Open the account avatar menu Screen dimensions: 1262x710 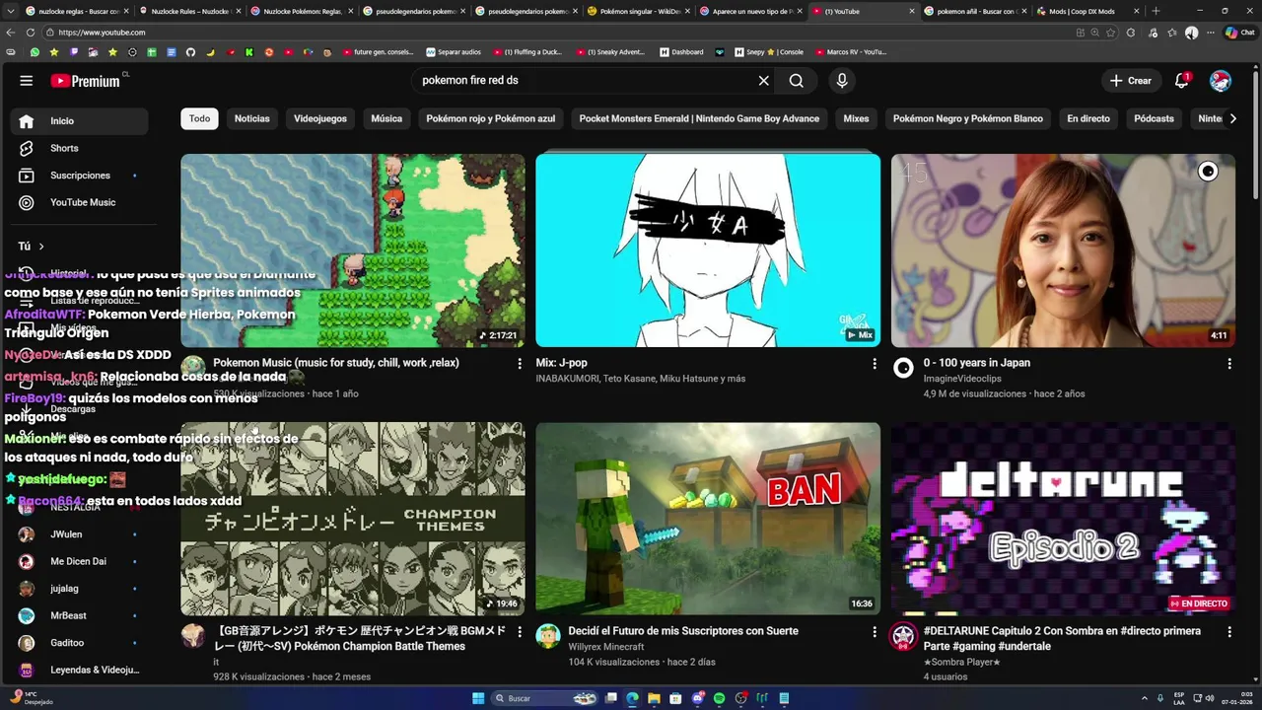[1221, 81]
